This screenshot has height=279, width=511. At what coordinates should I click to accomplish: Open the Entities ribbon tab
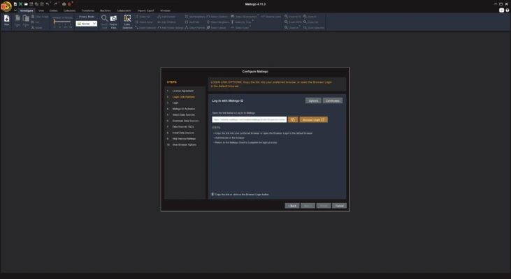(x=53, y=10)
